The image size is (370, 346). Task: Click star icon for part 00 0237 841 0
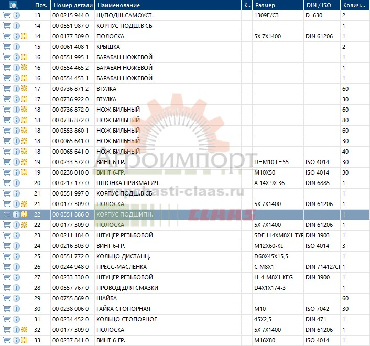(24, 340)
